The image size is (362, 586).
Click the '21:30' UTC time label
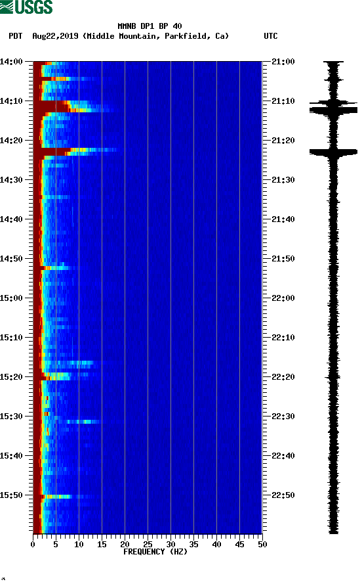point(283,180)
